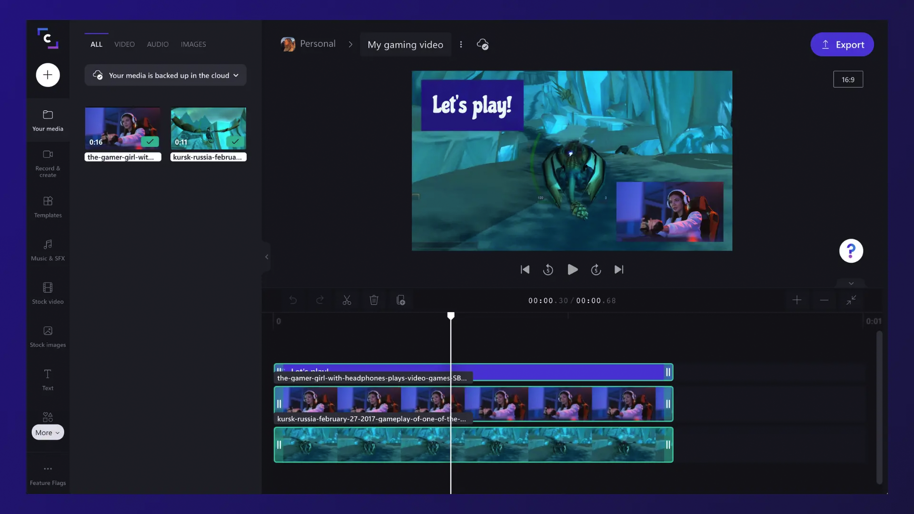Viewport: 914px width, 514px height.
Task: Open Record & create options
Action: pos(47,163)
